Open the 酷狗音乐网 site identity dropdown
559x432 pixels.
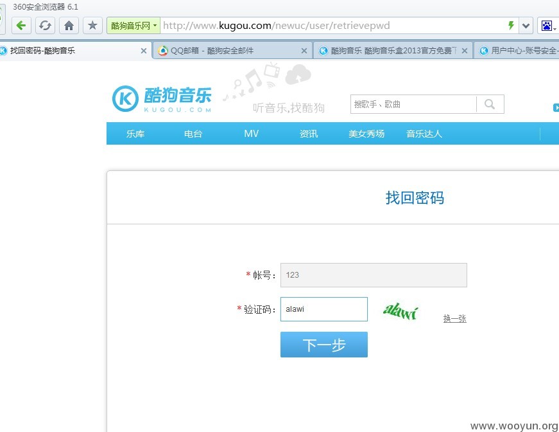133,26
